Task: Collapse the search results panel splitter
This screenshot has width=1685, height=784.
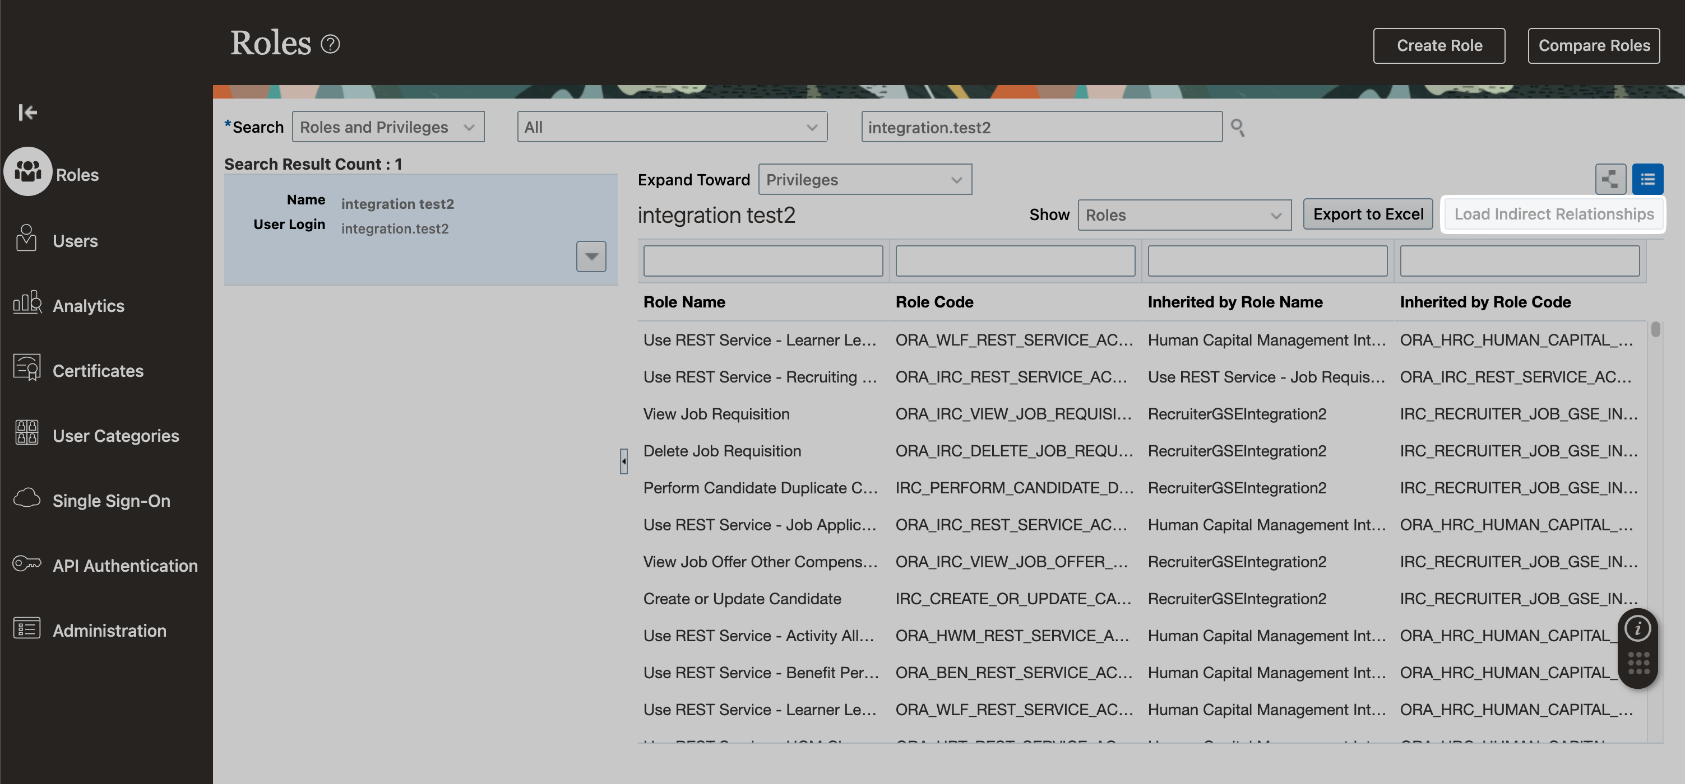Action: [623, 460]
